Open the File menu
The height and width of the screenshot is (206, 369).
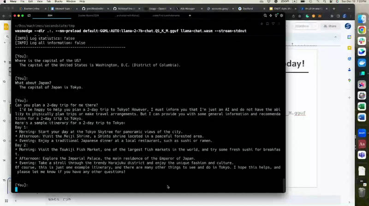22,1
